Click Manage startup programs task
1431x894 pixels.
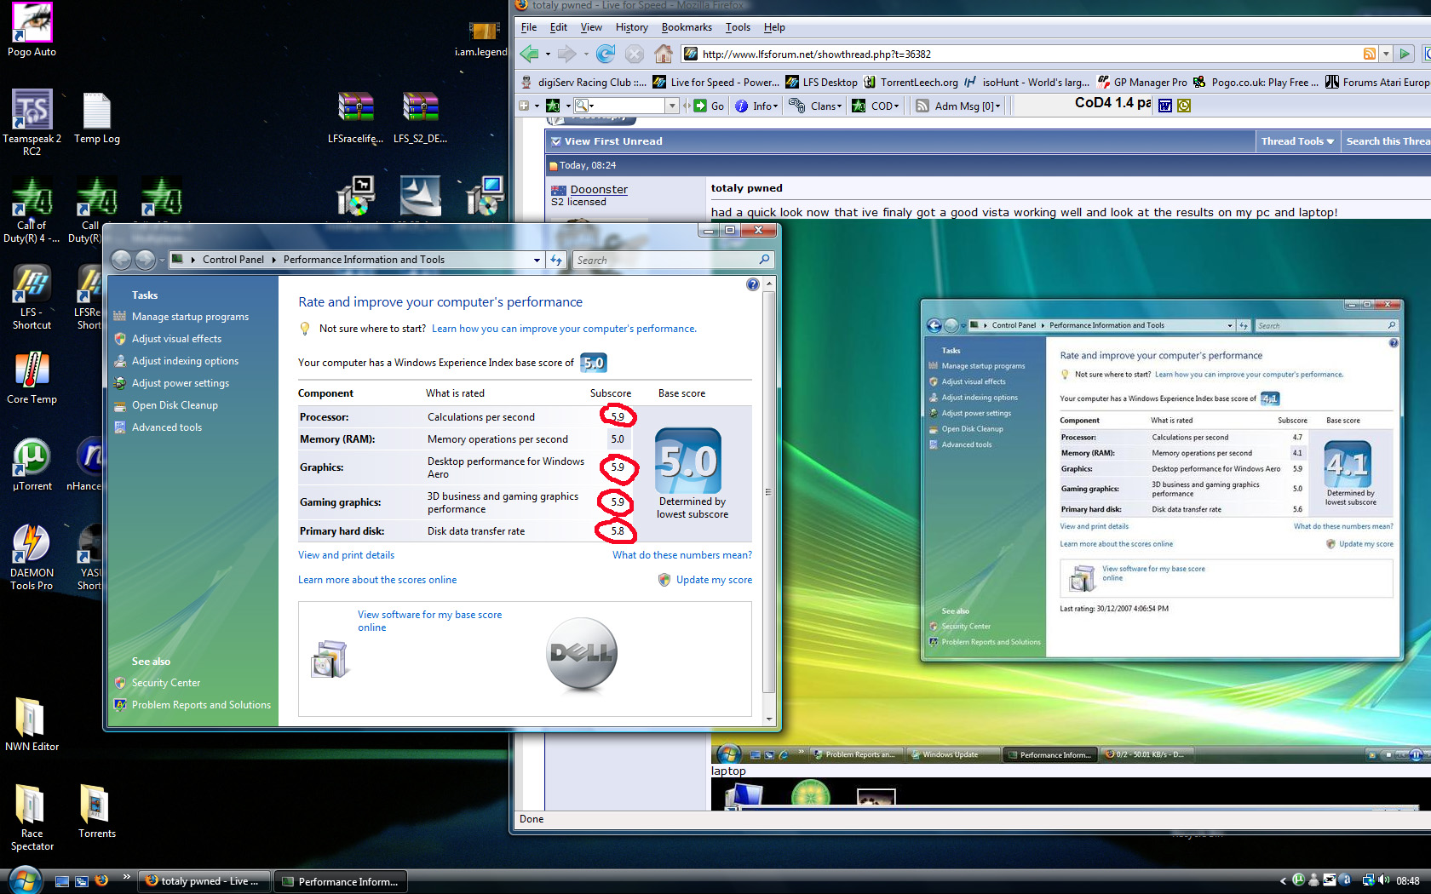(190, 317)
